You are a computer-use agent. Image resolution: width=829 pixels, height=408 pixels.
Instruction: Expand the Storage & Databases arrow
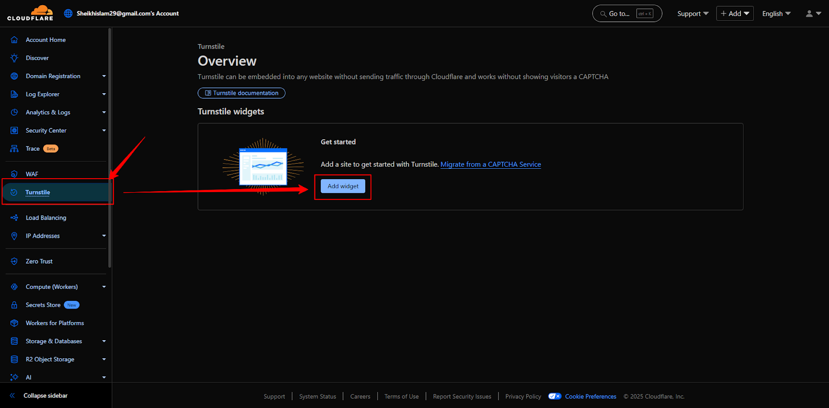pos(104,341)
